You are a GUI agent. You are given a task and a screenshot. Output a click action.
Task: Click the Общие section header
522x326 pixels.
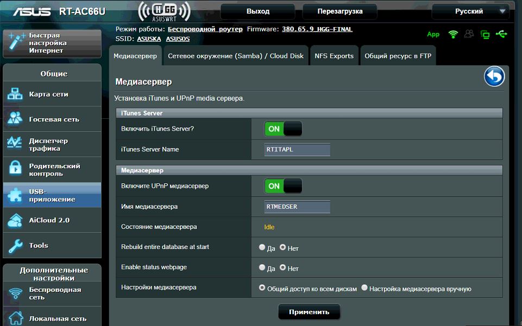tap(54, 74)
